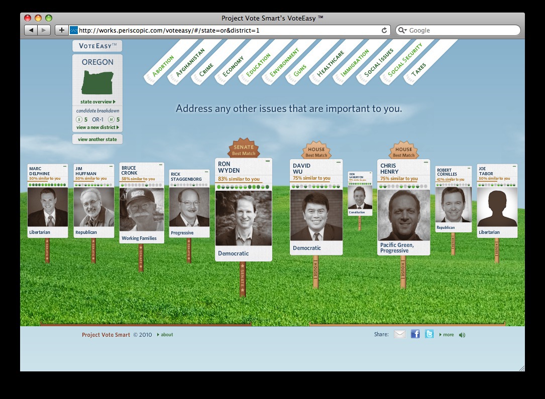
Task: Open Jim Huffman's photo
Action: [x=94, y=207]
